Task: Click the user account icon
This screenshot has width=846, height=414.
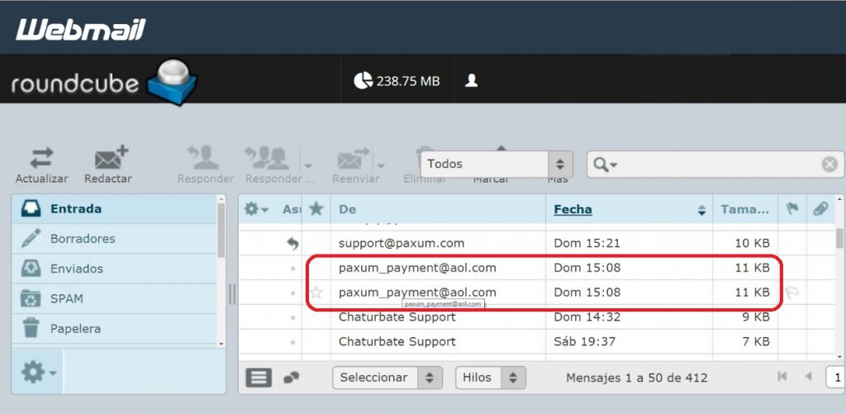Action: tap(472, 81)
